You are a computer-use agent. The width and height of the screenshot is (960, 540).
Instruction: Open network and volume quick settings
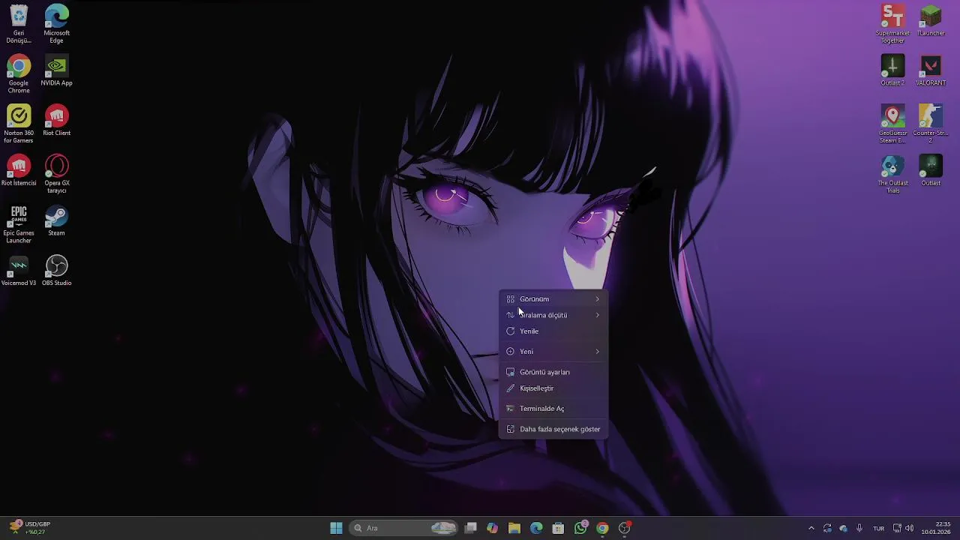pyautogui.click(x=903, y=528)
